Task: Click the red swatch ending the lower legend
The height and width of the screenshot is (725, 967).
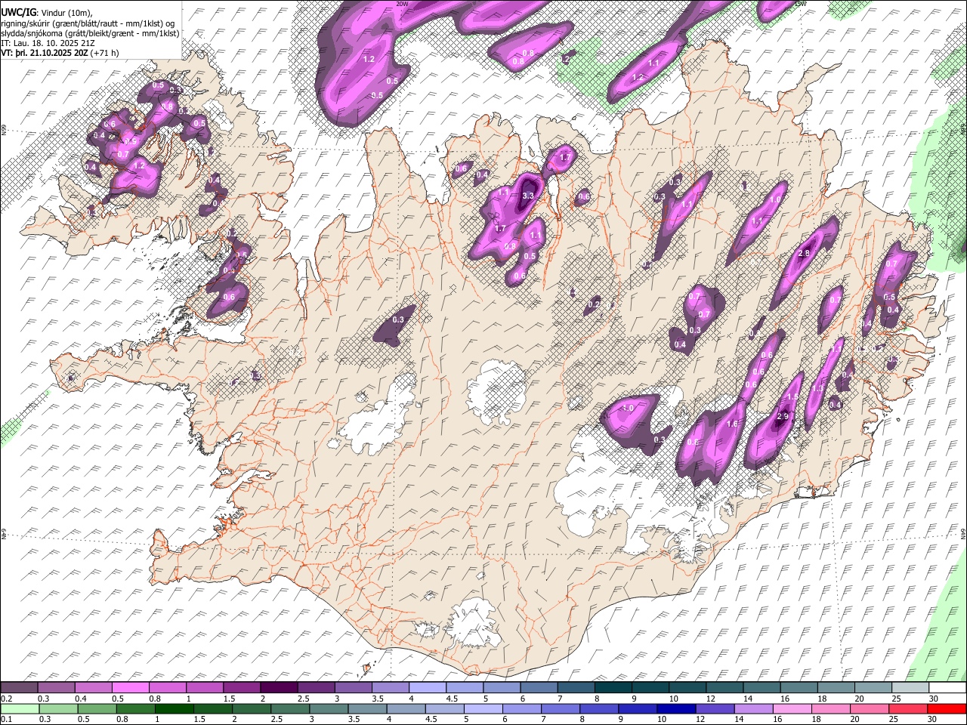Action: click(947, 709)
